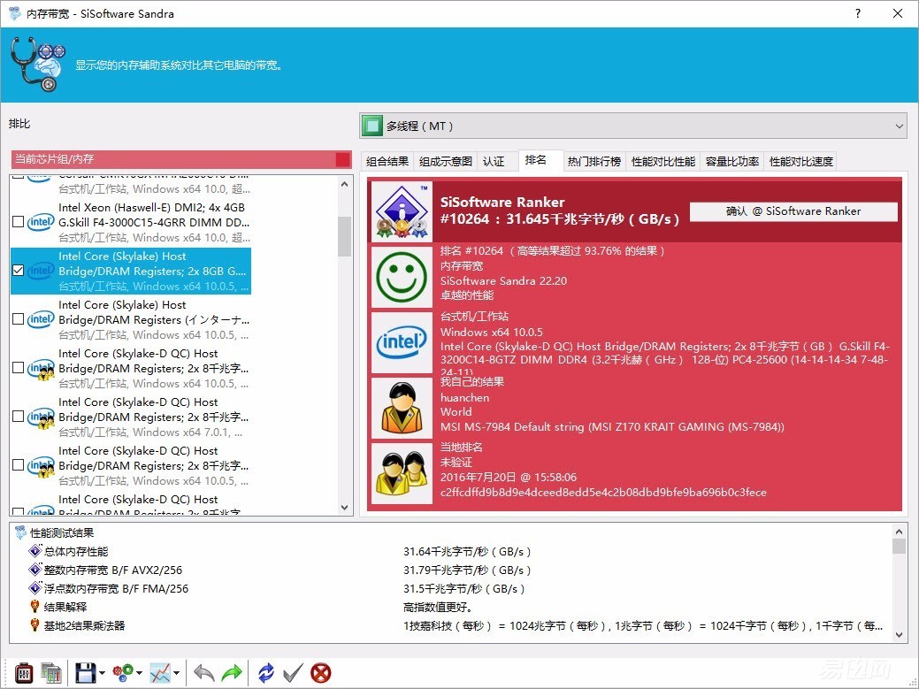Click the reference list vertical scrollbar
This screenshot has height=689, width=919.
coord(345,354)
